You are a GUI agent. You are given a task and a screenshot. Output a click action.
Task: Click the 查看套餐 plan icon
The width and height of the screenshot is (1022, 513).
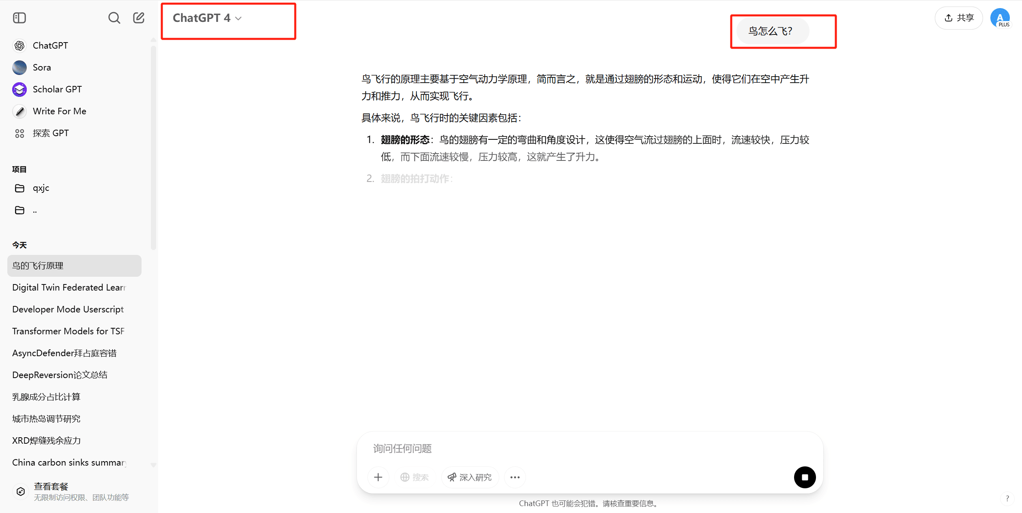click(21, 492)
